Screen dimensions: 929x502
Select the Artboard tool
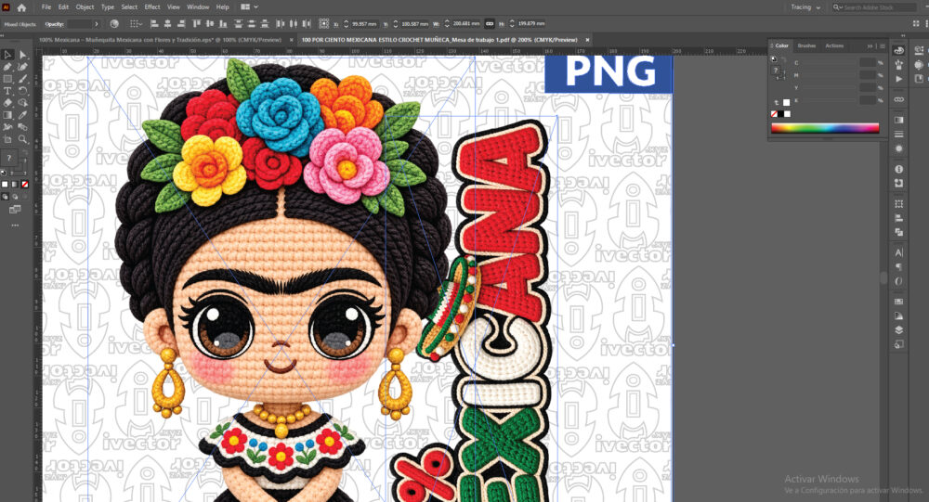[7, 139]
